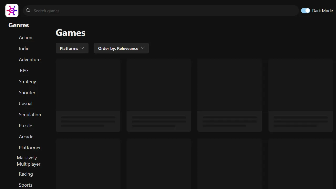Filter by Sports genre
This screenshot has height=189, width=336.
tap(25, 185)
